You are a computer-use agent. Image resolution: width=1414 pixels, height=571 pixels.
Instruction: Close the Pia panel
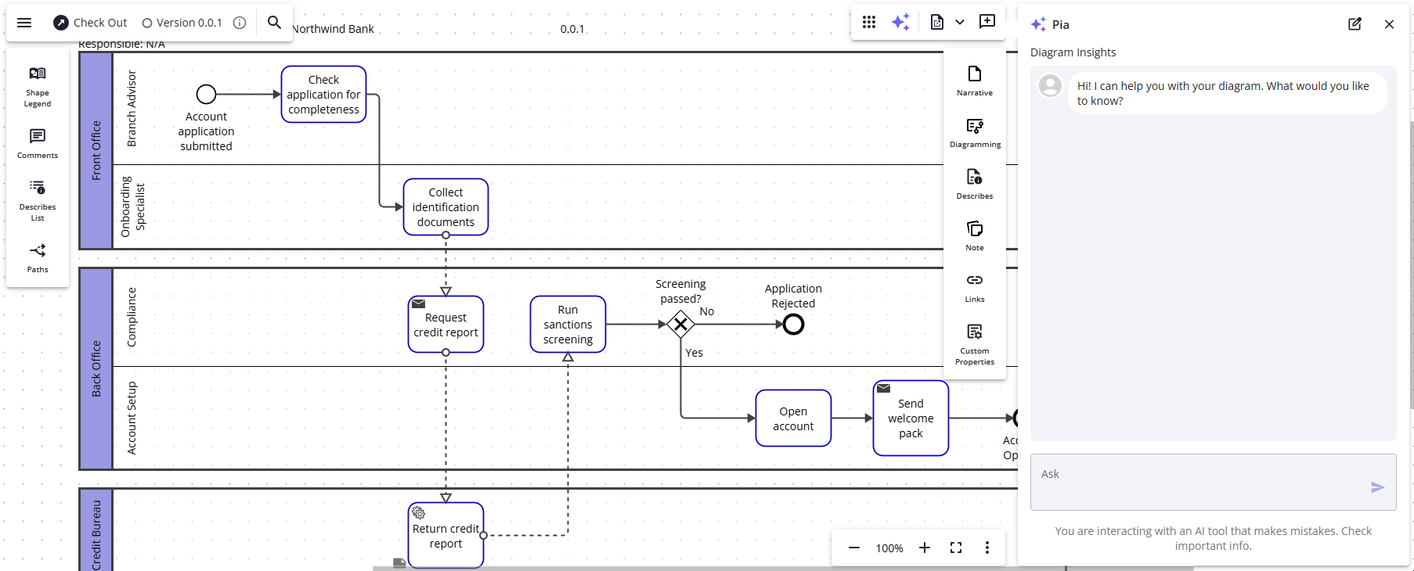[1389, 24]
